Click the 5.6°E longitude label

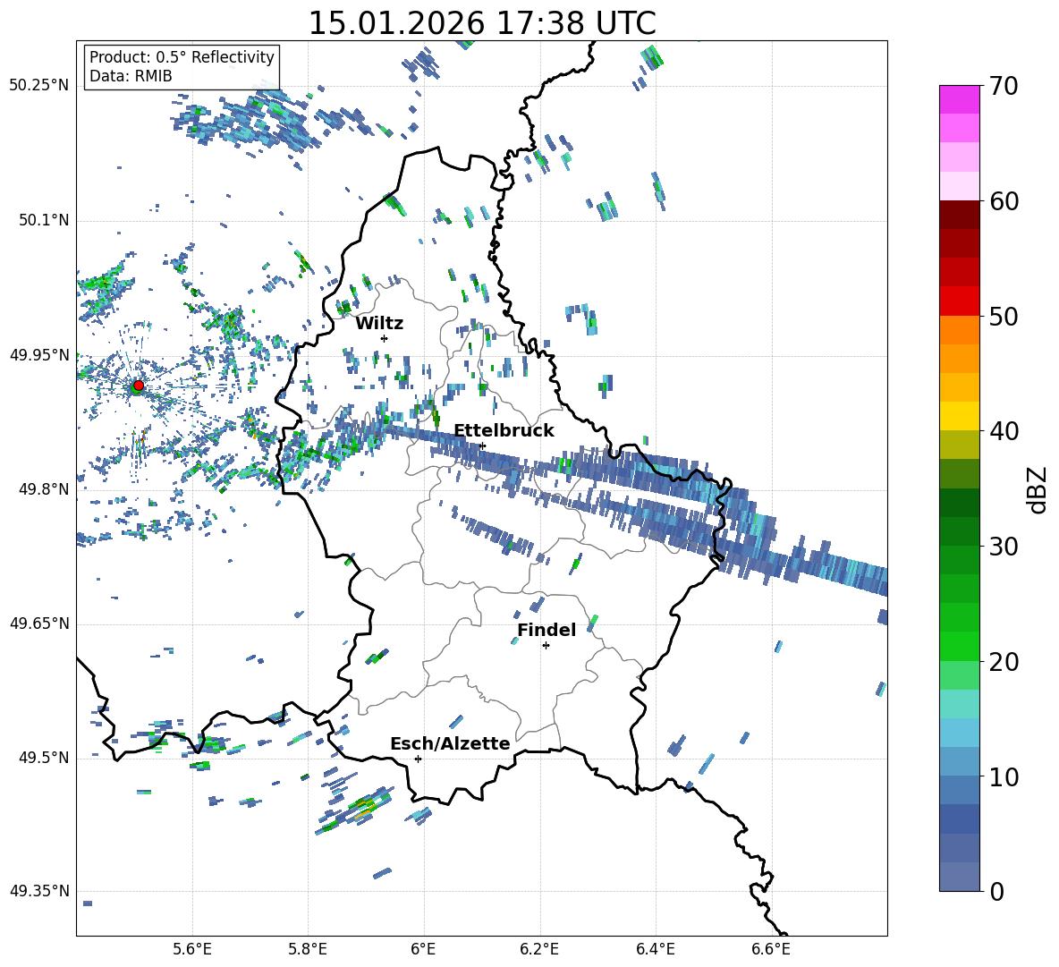192,949
